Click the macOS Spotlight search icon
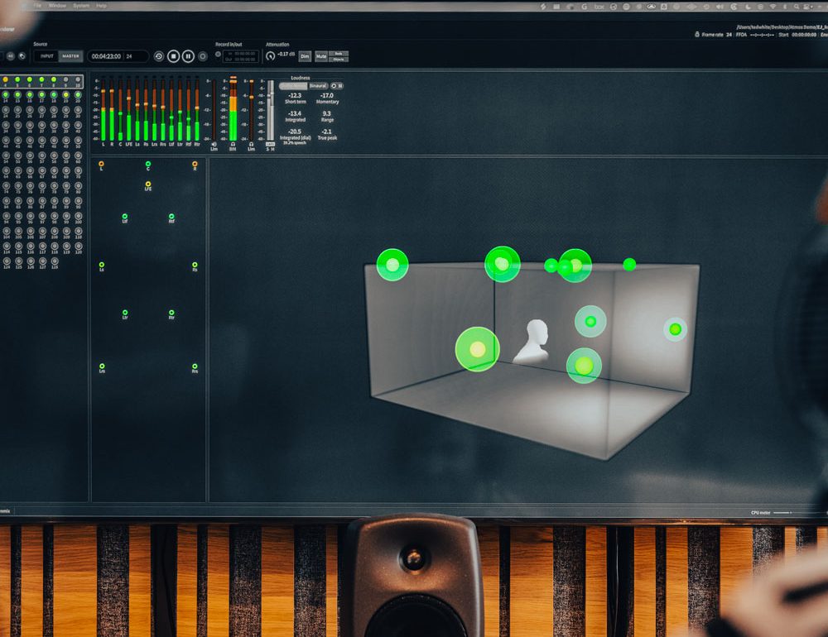The width and height of the screenshot is (828, 637). pos(797,7)
